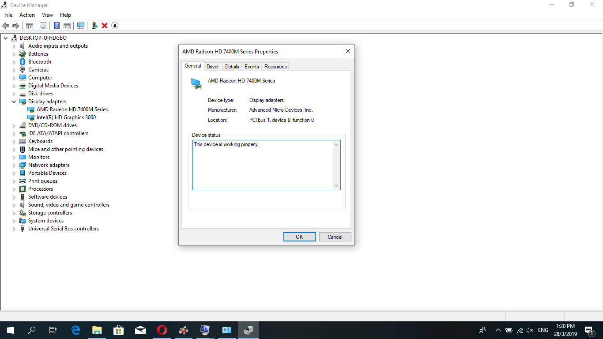Open Task View on the taskbar
Image resolution: width=603 pixels, height=339 pixels.
click(x=53, y=330)
